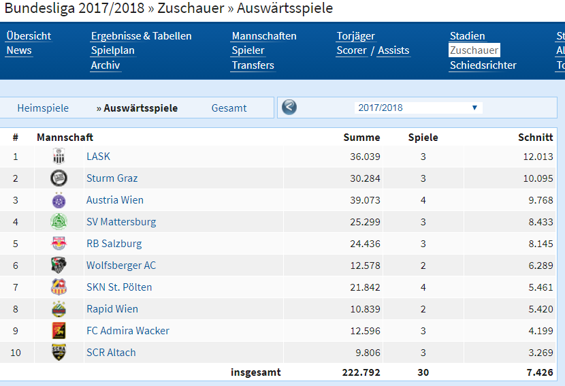Open Übersicht in the navigation menu

(29, 36)
